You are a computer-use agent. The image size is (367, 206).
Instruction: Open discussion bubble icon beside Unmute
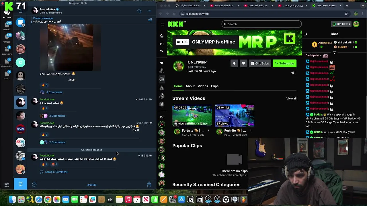[x=34, y=185]
